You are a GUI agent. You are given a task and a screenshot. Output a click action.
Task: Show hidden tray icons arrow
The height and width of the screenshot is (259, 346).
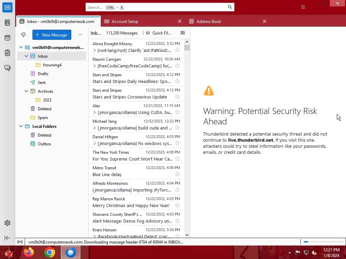tap(290, 253)
